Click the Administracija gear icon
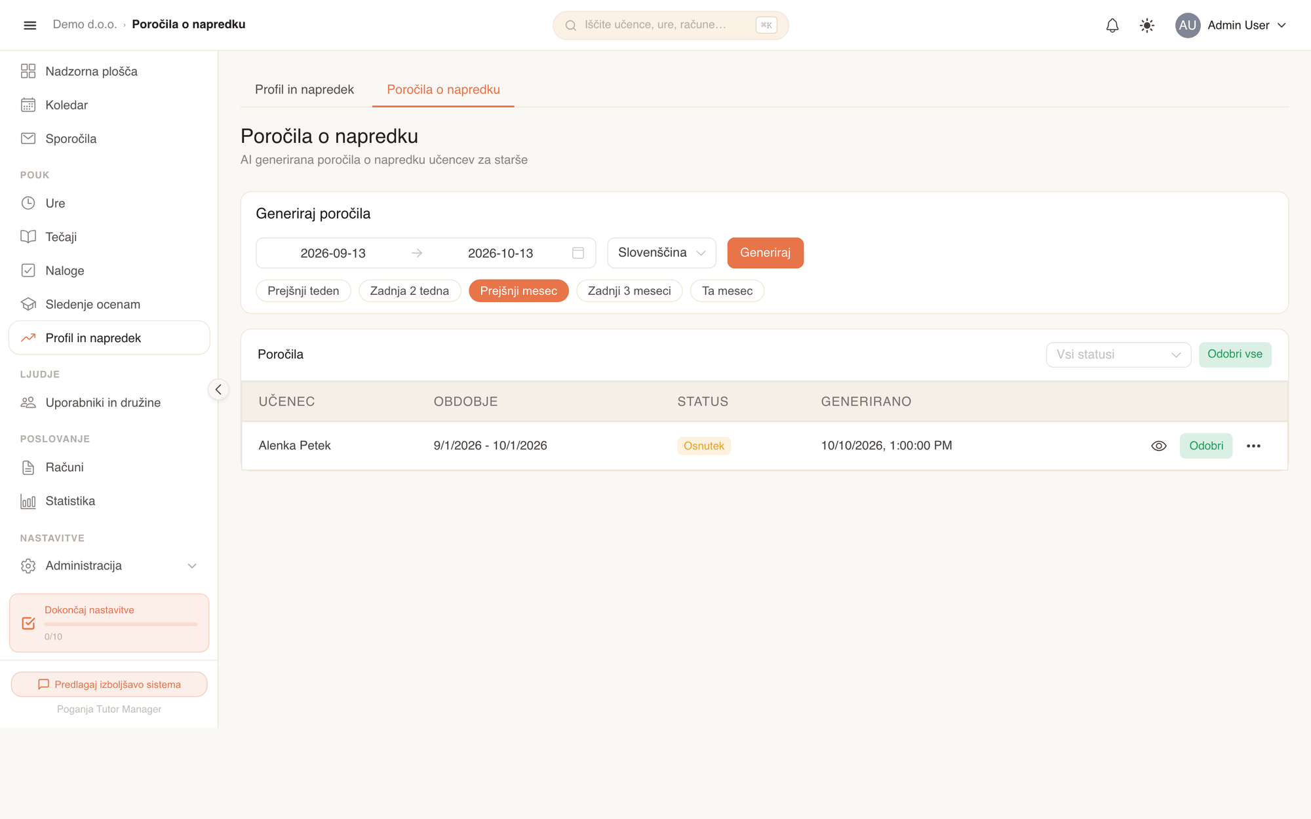 (x=28, y=566)
